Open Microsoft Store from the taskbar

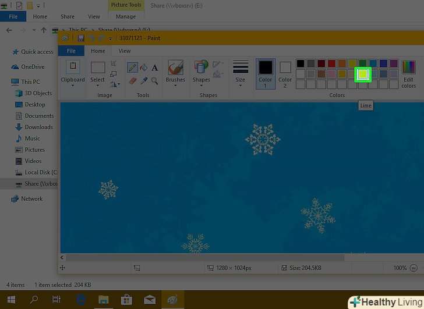126,300
